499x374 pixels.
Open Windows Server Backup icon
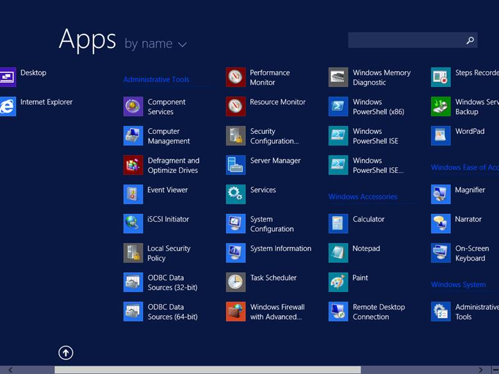[x=441, y=106]
